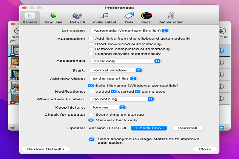This screenshot has height=159, width=239.
Task: Open the Language dropdown
Action: pos(129,31)
